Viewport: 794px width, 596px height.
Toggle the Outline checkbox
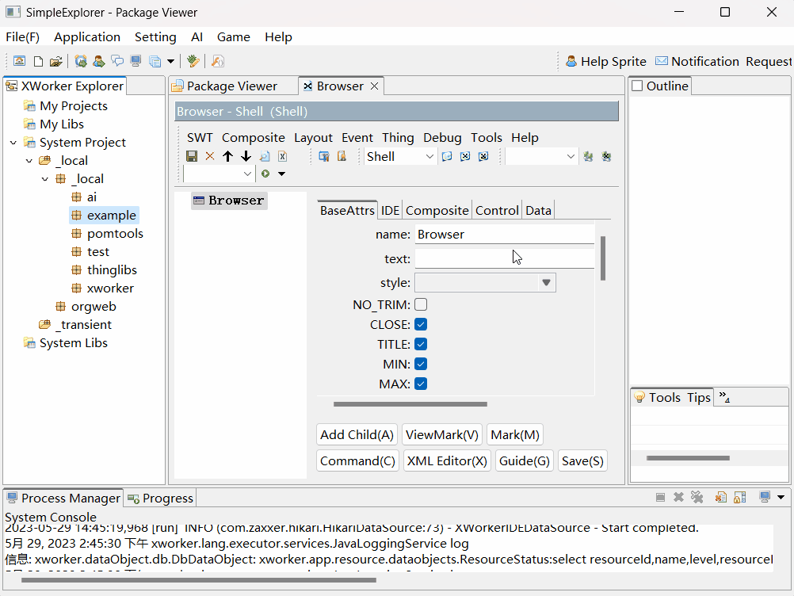[x=637, y=86]
